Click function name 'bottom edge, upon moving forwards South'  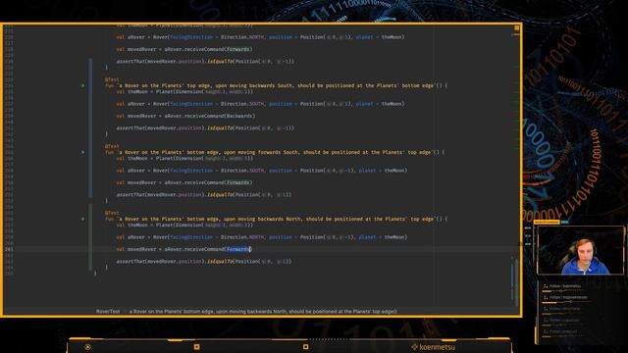[x=275, y=152]
